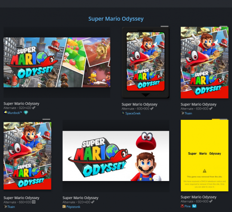Click the warning triangle on the yellow cover
The height and width of the screenshot is (212, 232).
[205, 171]
